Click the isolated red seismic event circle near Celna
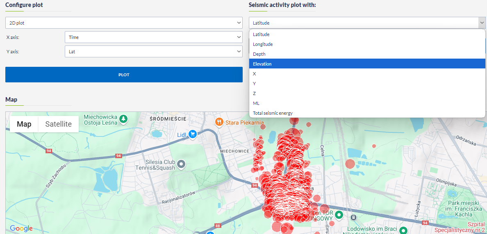Screen dimensions: 487x234 coord(350,164)
